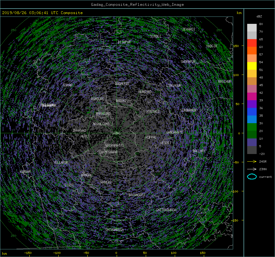Click the SINDGI city label
Viewport: 275px width, 257px height.
click(156, 36)
